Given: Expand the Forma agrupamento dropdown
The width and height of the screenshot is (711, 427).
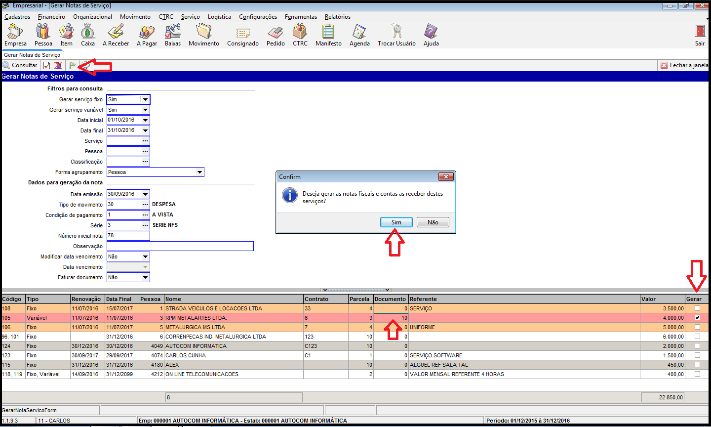Looking at the screenshot, I should point(199,172).
